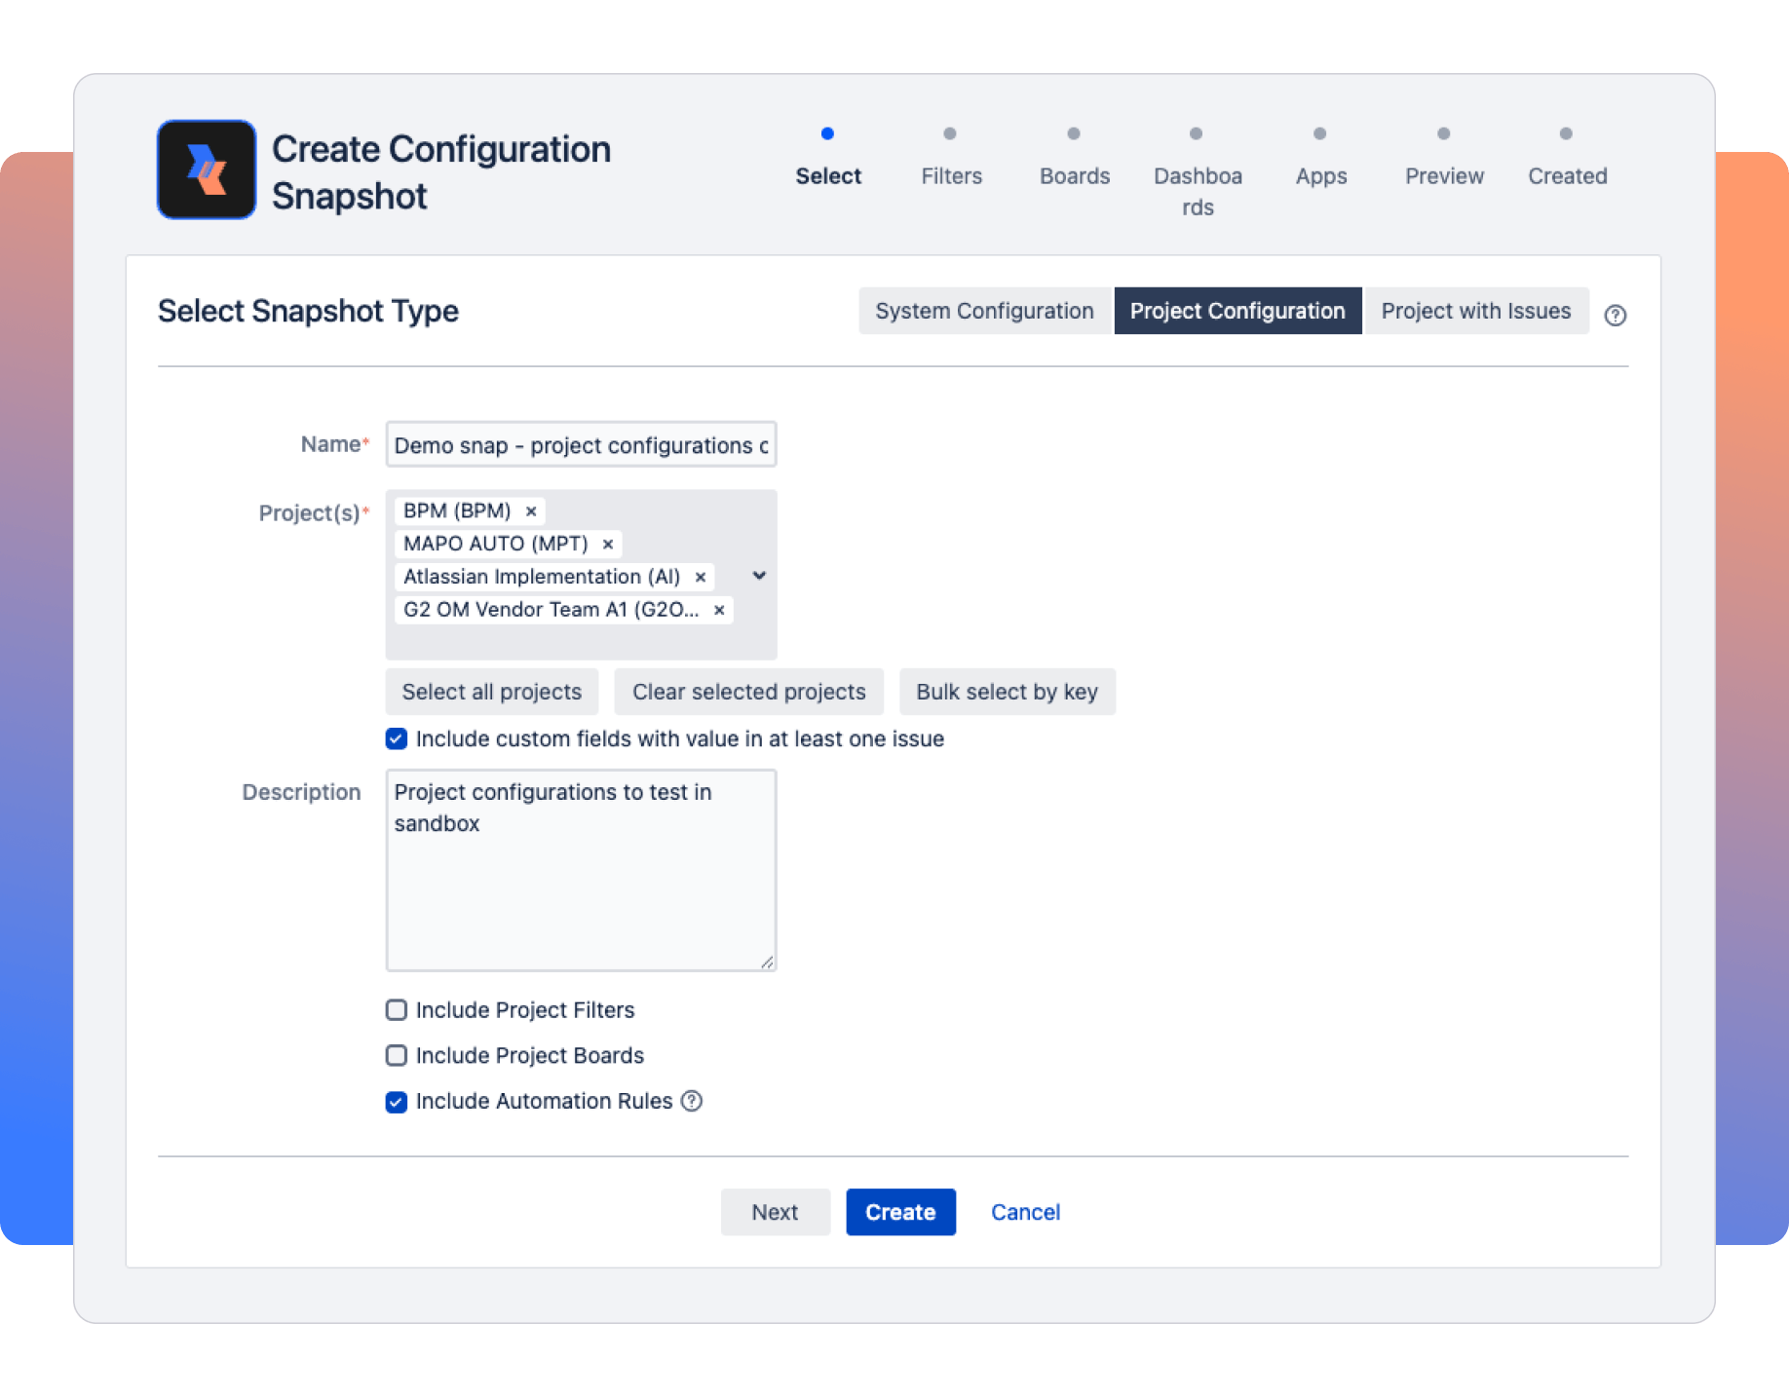Expand the Project(s) dropdown chevron
1789x1397 pixels.
[x=759, y=576]
